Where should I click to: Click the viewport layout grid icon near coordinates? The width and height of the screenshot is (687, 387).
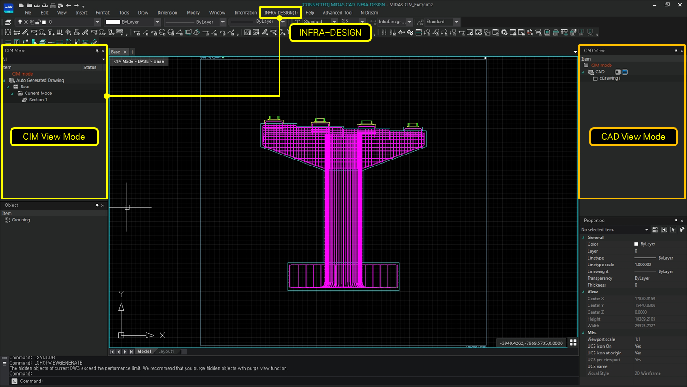[573, 343]
